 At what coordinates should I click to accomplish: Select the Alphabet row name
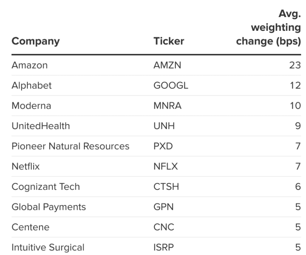pyautogui.click(x=31, y=86)
